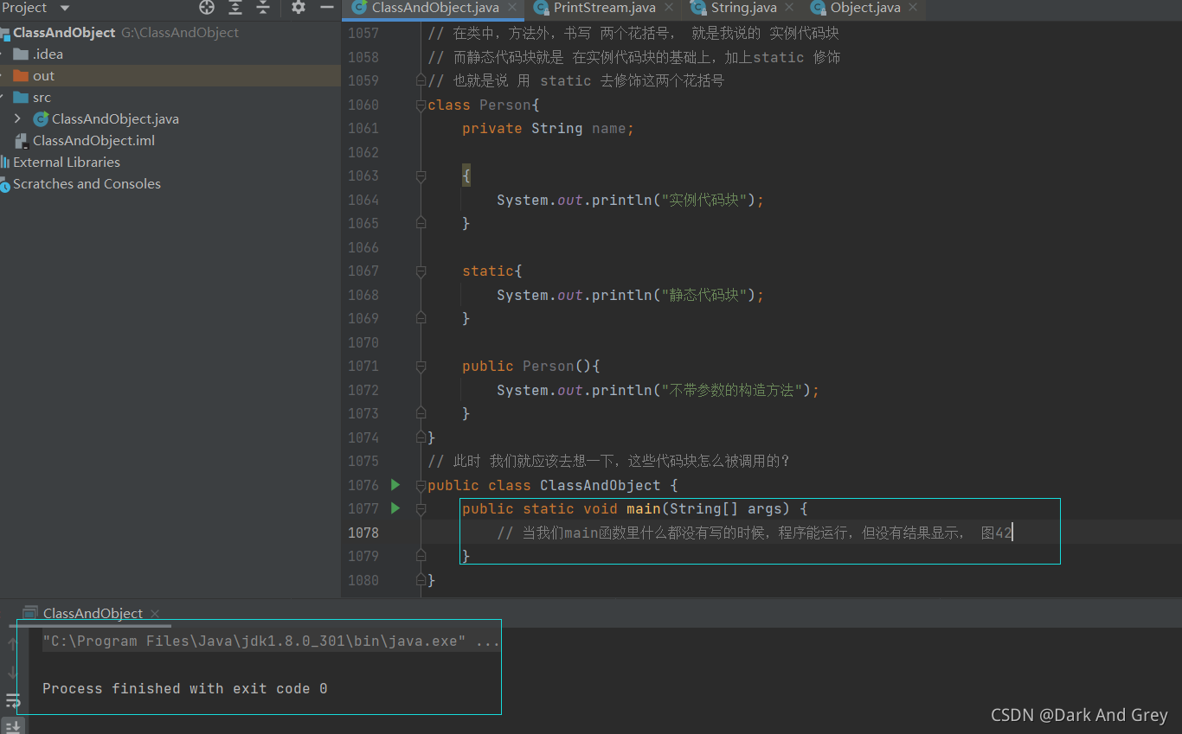Image resolution: width=1182 pixels, height=734 pixels.
Task: Open the Project view dropdown
Action: pos(65,8)
